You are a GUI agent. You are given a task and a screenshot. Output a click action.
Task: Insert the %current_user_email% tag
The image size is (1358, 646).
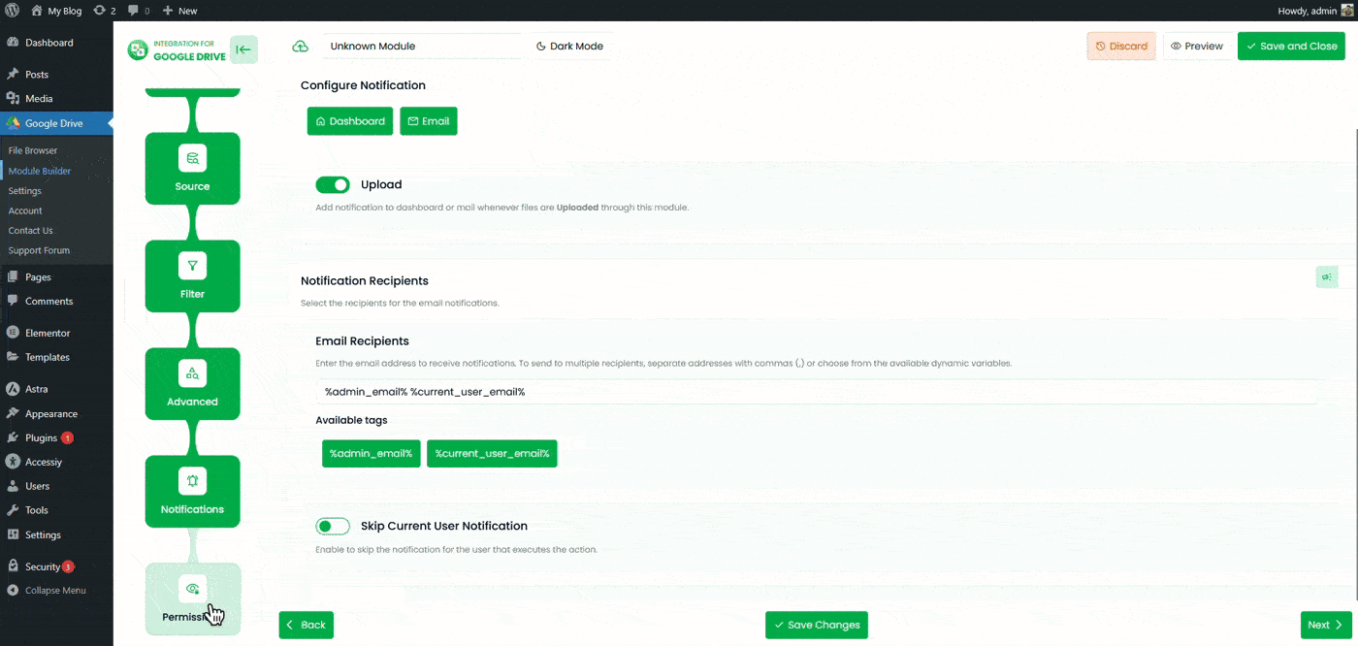(x=492, y=453)
